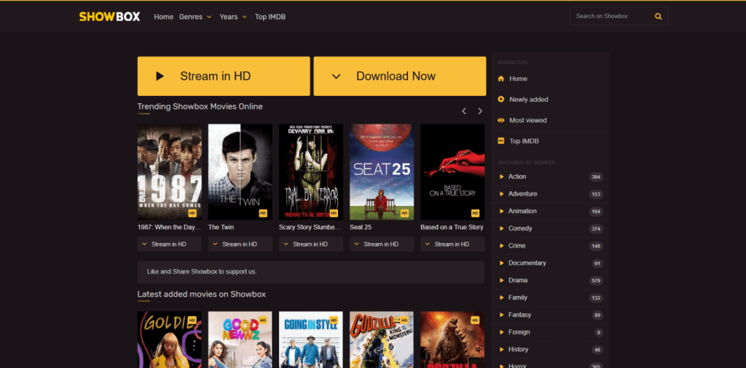746x368 pixels.
Task: Open the Good Newwz poster
Action: coord(240,340)
